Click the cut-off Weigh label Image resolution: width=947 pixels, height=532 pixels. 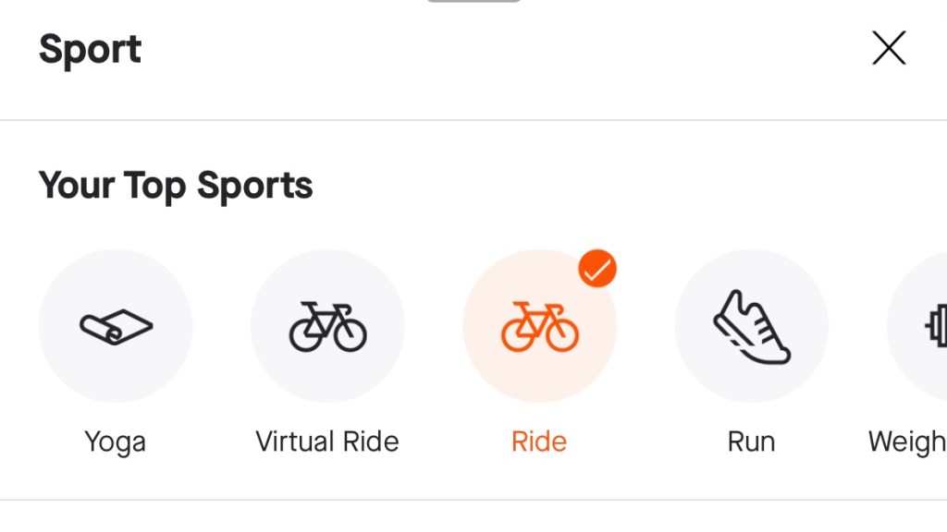tap(906, 441)
